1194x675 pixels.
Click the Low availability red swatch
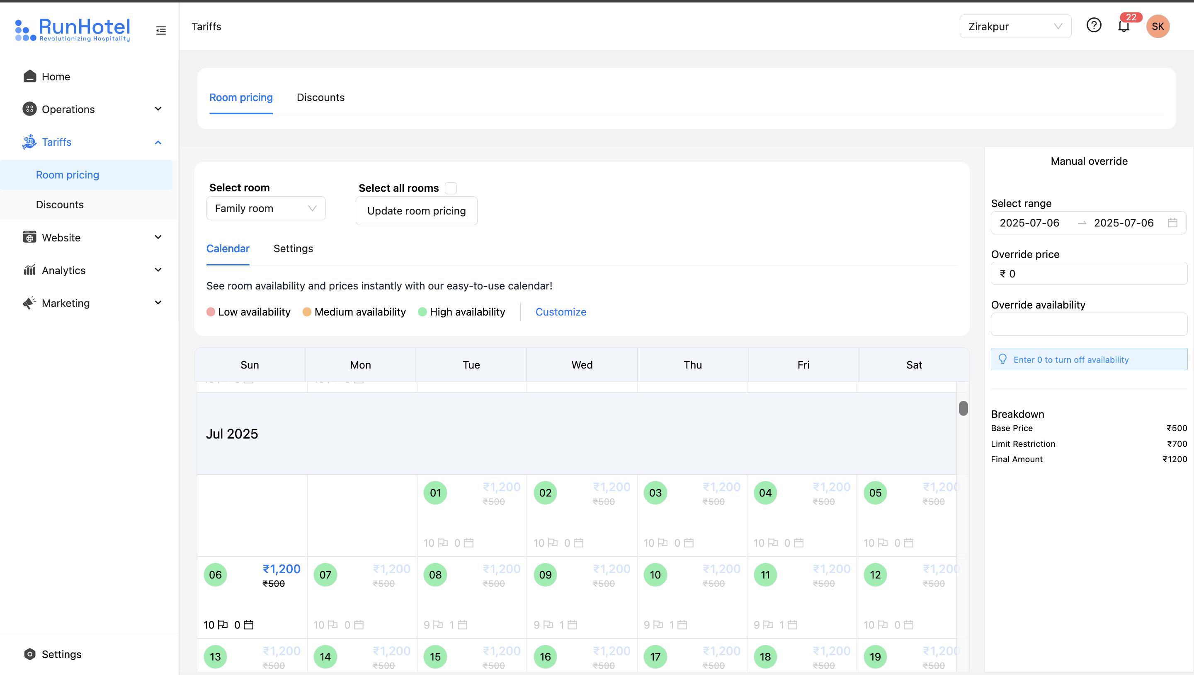(211, 312)
